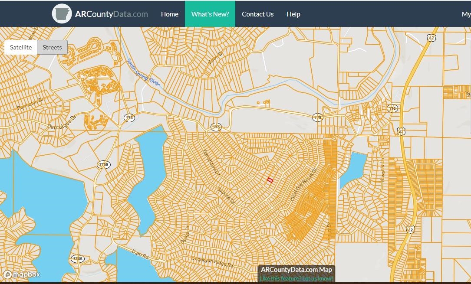This screenshot has height=284, width=471.
Task: Click the red highlighted parcel outline
Action: click(x=270, y=180)
